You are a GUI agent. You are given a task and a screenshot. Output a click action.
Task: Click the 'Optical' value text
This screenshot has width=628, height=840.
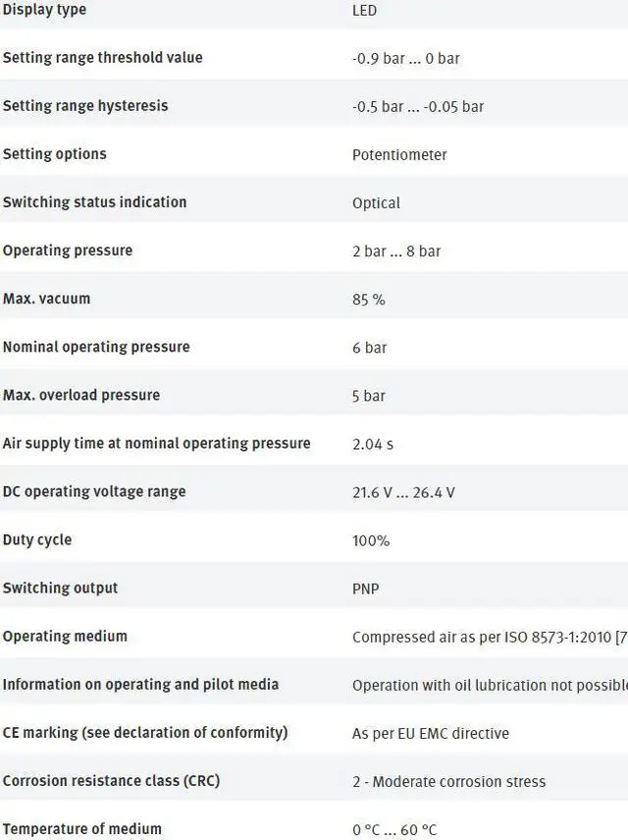point(376,203)
